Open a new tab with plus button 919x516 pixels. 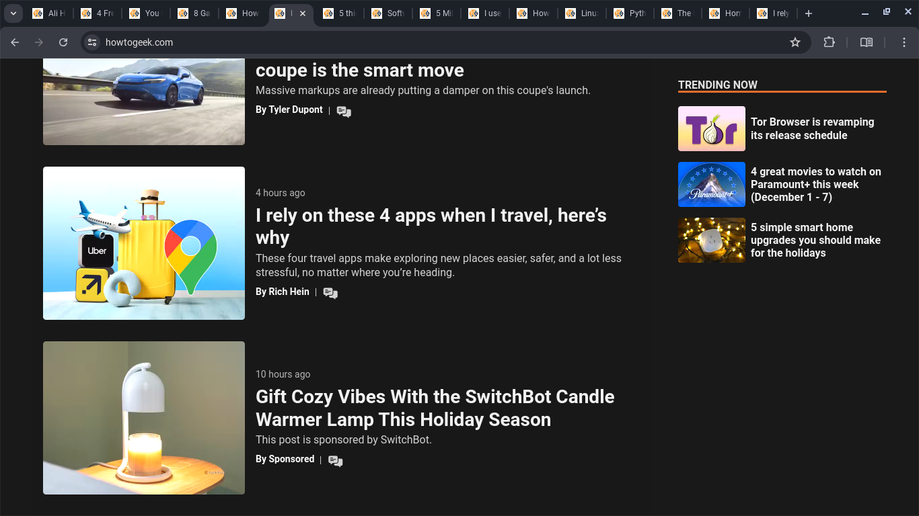[809, 13]
